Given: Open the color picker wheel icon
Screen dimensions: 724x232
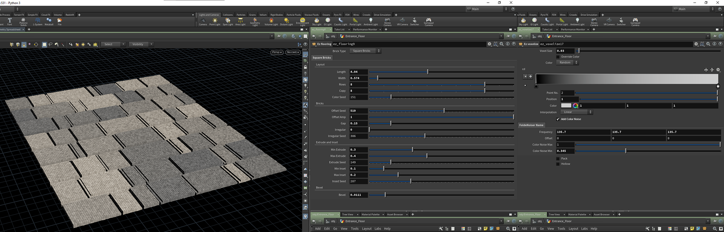Looking at the screenshot, I should pos(575,106).
